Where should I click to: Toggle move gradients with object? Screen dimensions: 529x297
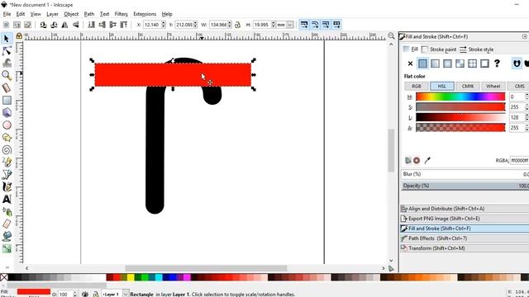coord(326,25)
